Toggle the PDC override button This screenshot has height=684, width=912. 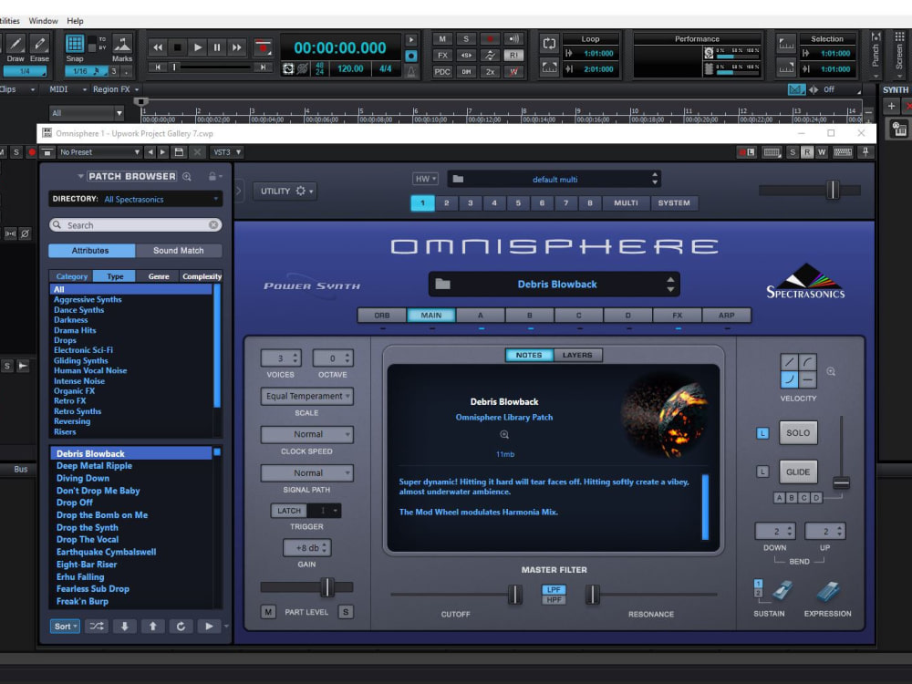tap(442, 71)
